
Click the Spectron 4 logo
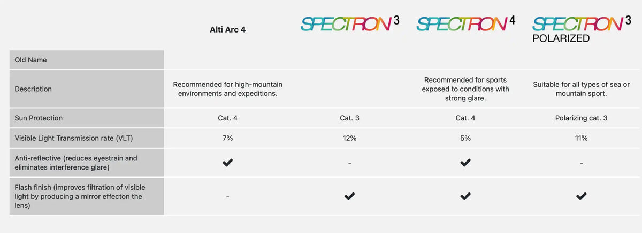point(465,23)
